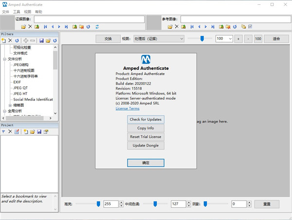The image size is (292, 220).
Task: Click Update Dongle button
Action: coord(146,146)
